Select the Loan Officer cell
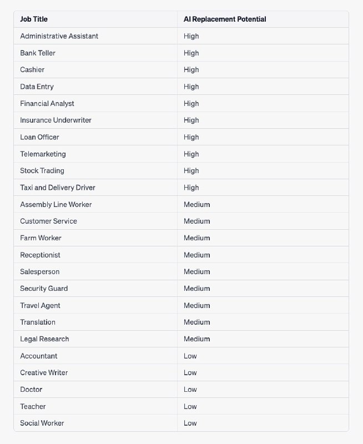This screenshot has width=363, height=444. pyautogui.click(x=39, y=137)
